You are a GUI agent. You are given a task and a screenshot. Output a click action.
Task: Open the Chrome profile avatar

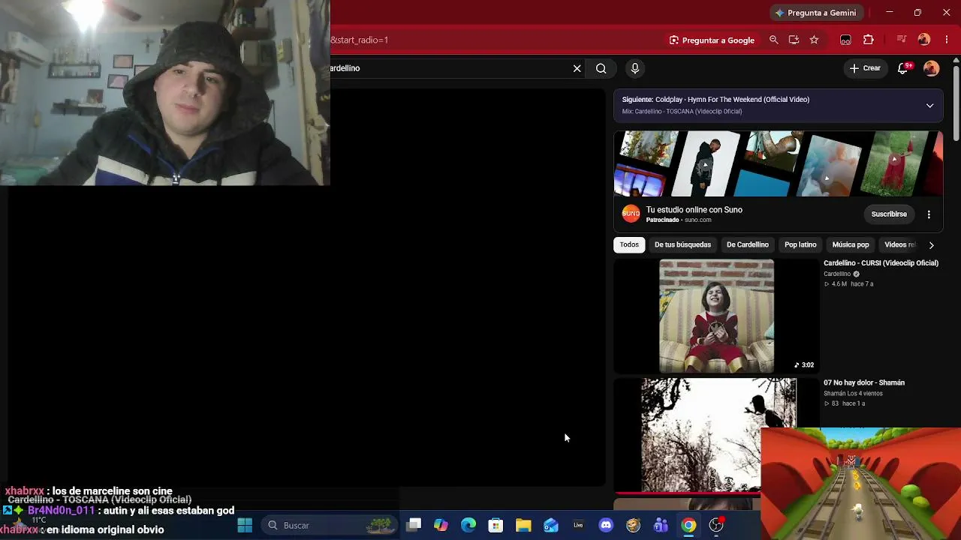point(924,40)
